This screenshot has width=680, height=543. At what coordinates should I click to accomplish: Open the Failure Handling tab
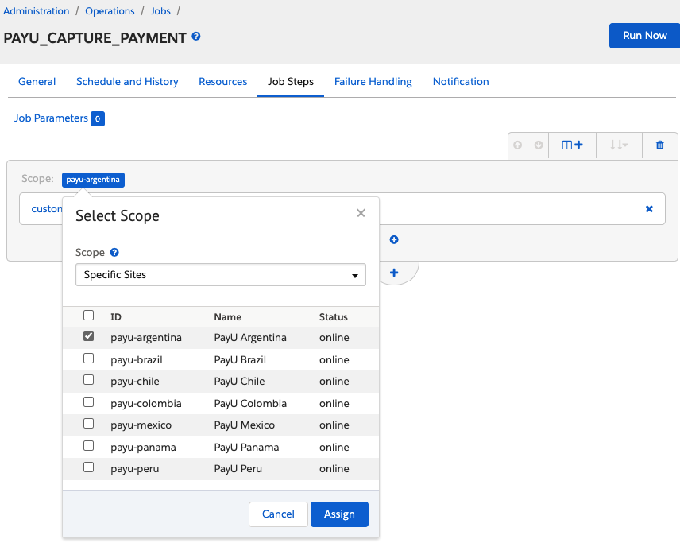373,82
